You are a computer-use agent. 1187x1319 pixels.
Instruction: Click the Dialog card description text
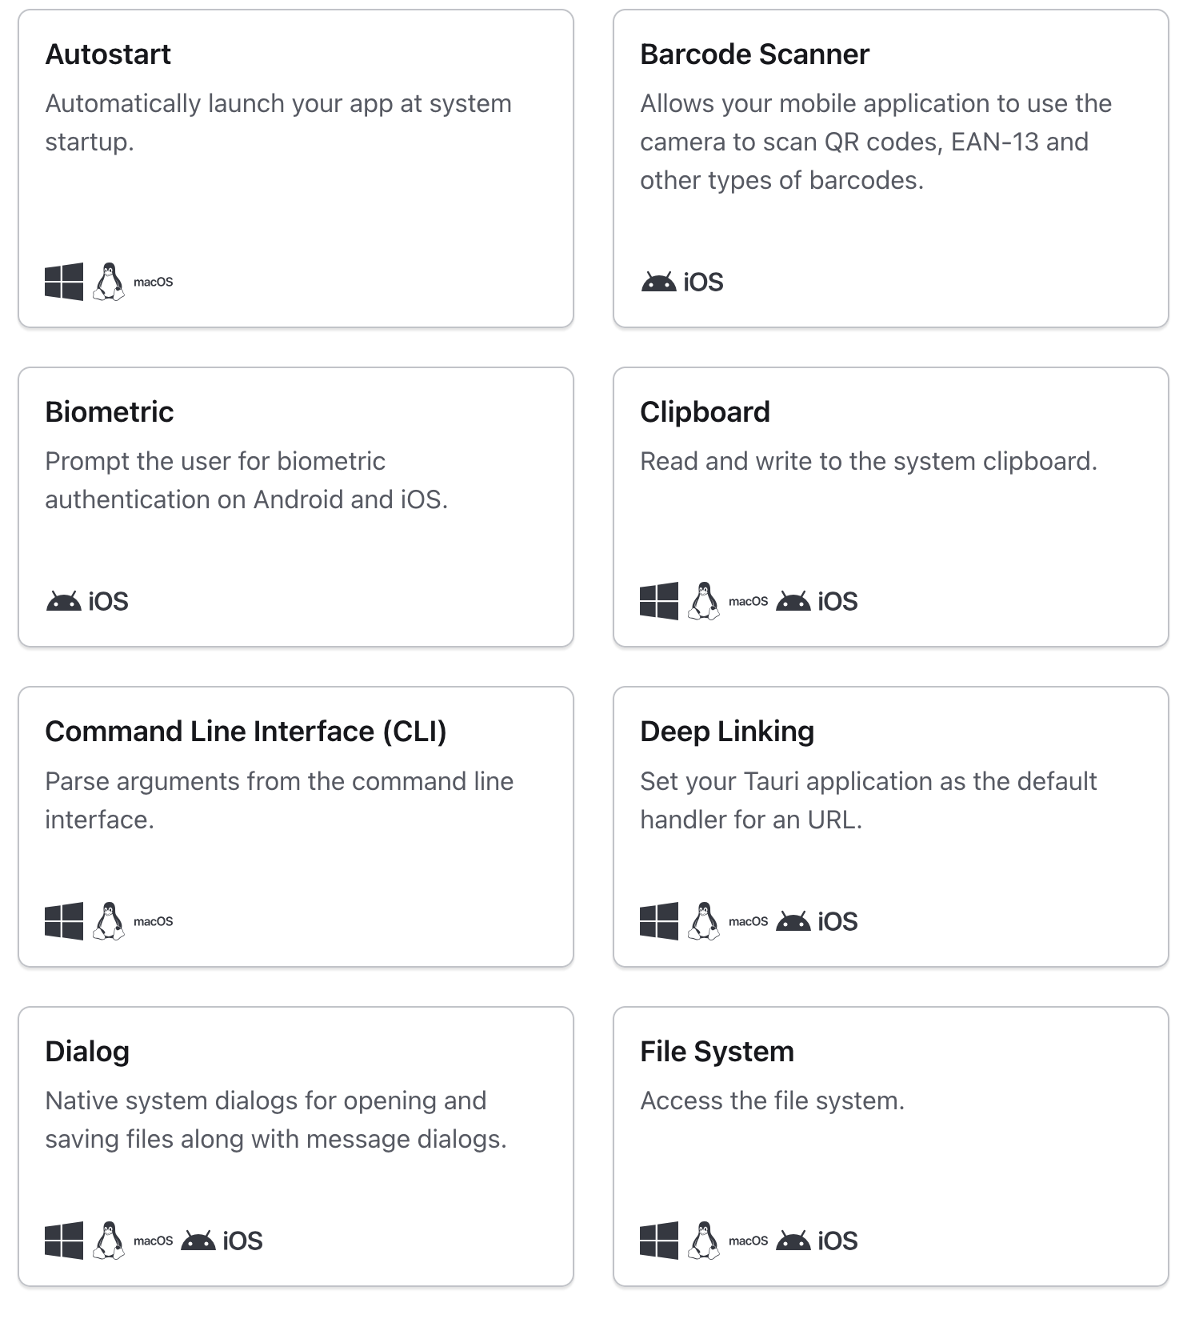[276, 1120]
